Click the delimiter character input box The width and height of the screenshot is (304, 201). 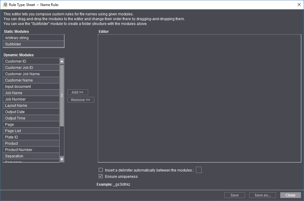(199, 170)
